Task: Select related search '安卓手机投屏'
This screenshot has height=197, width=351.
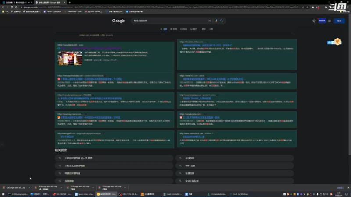Action: (x=235, y=181)
